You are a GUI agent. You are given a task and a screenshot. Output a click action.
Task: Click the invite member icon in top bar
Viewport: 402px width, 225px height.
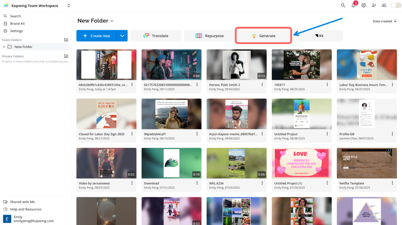(374, 5)
